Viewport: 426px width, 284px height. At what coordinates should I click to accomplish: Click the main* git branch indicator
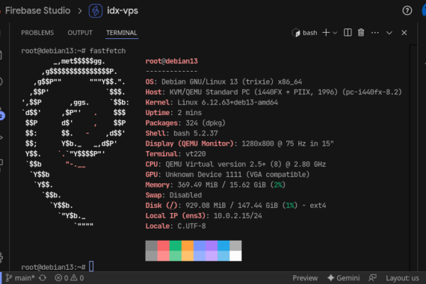point(21,278)
